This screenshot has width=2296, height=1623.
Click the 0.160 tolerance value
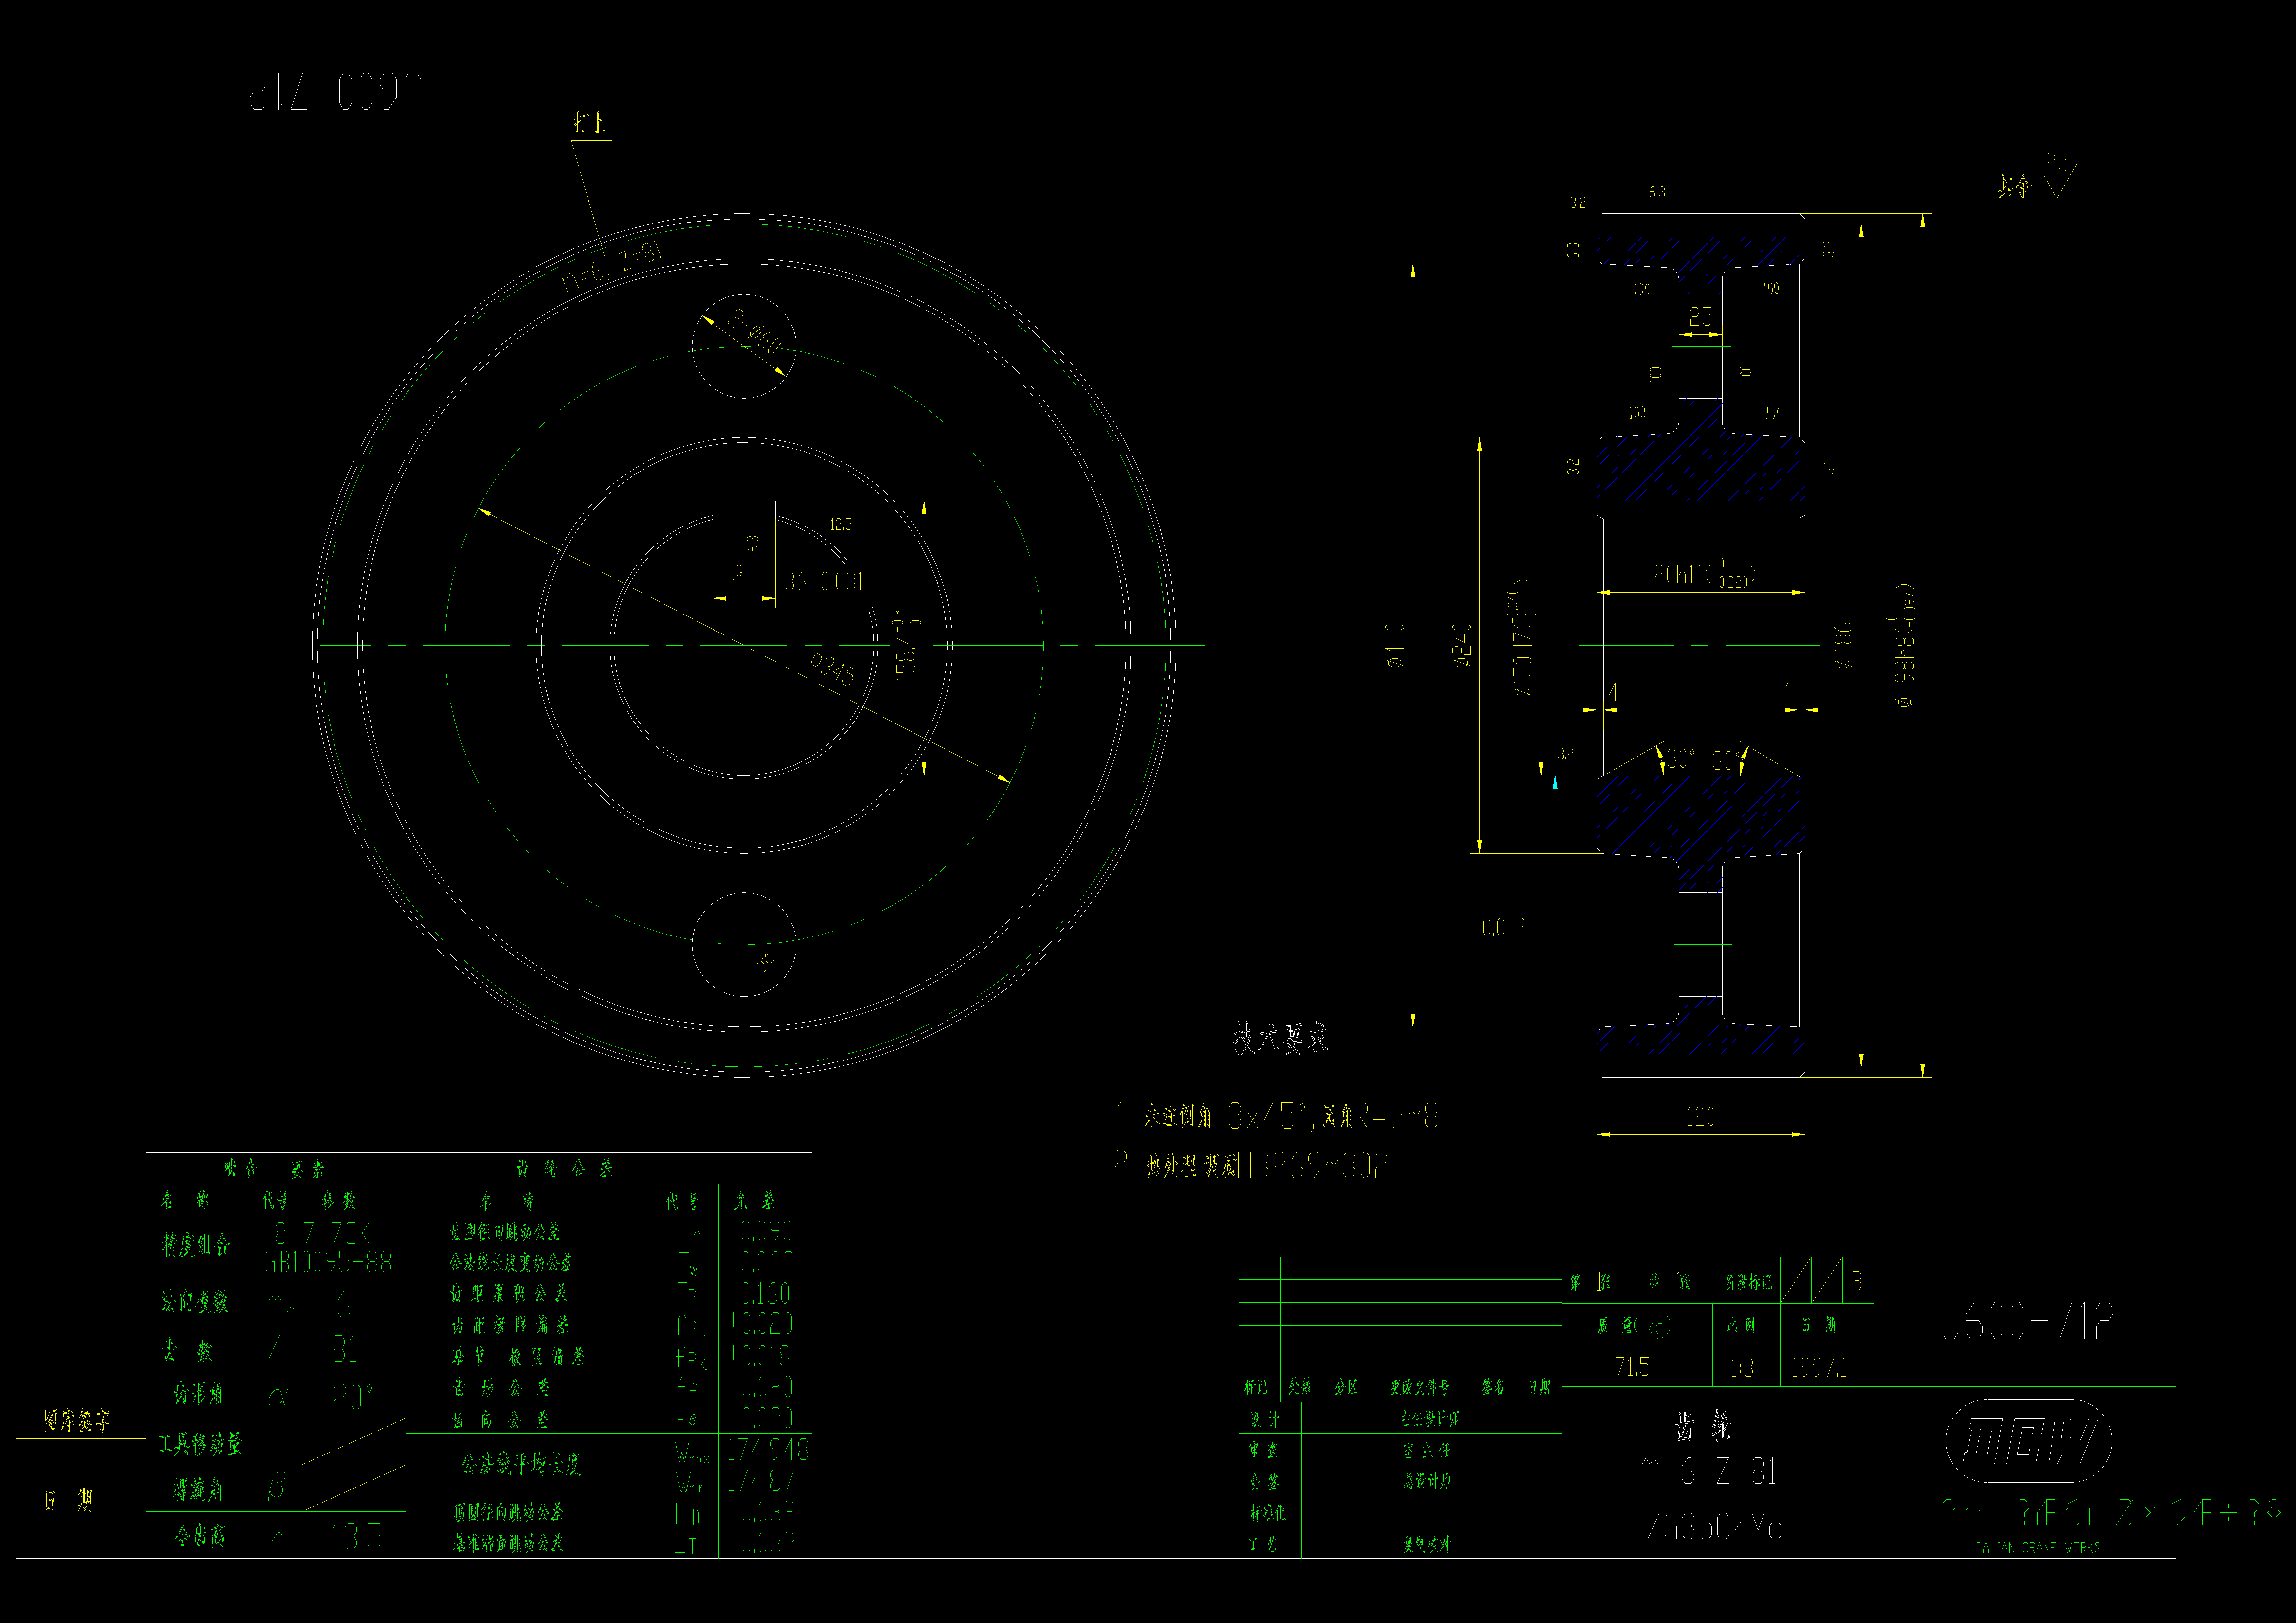click(x=765, y=1294)
